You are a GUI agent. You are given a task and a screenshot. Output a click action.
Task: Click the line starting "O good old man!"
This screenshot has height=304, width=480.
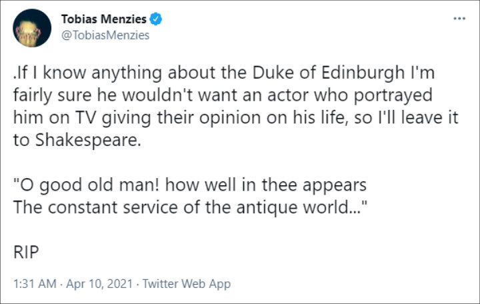(x=190, y=185)
